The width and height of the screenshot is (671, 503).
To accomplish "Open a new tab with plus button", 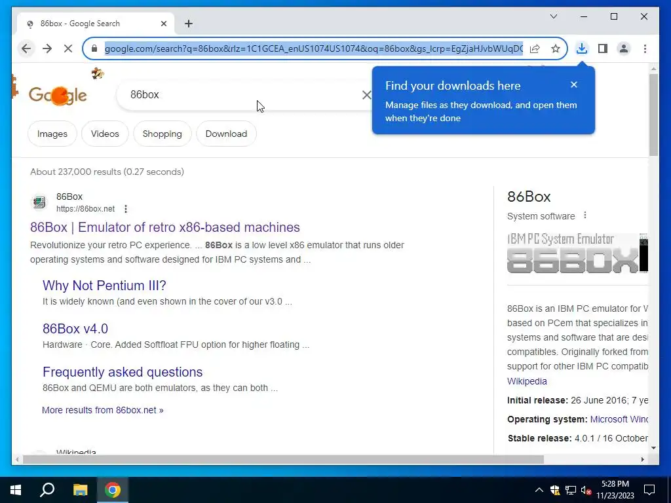I will coord(189,24).
